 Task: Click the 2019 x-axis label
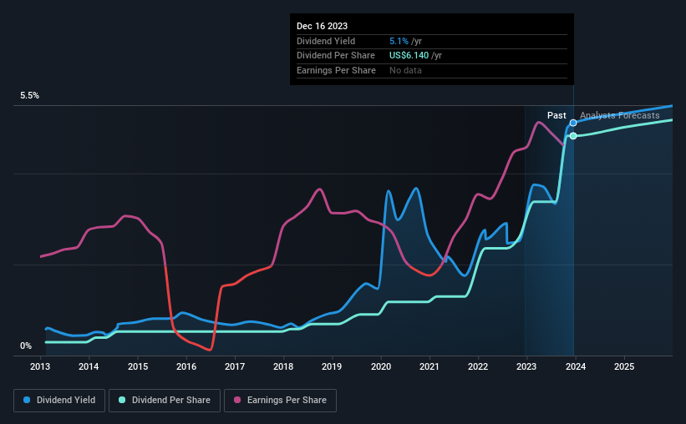click(x=332, y=366)
